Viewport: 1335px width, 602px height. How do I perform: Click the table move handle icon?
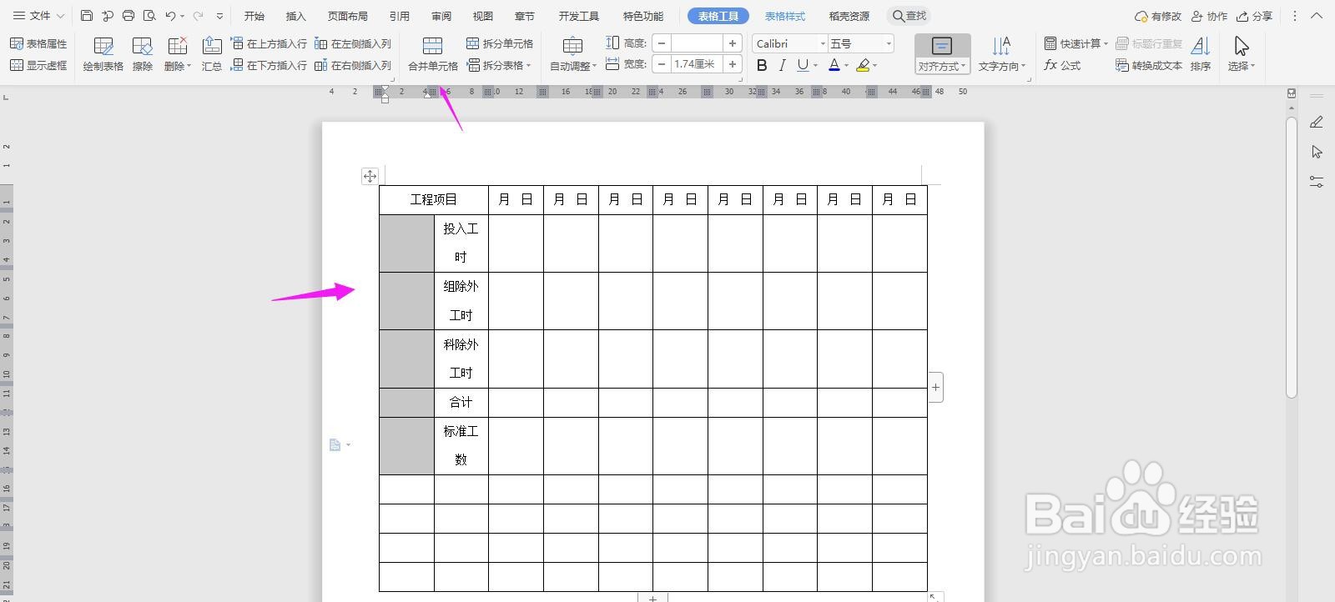tap(370, 176)
